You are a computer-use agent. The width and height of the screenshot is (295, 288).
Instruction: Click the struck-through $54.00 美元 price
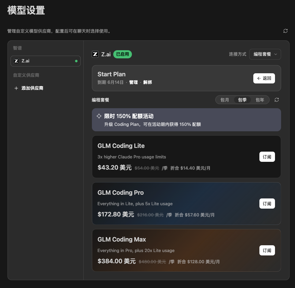147,168
